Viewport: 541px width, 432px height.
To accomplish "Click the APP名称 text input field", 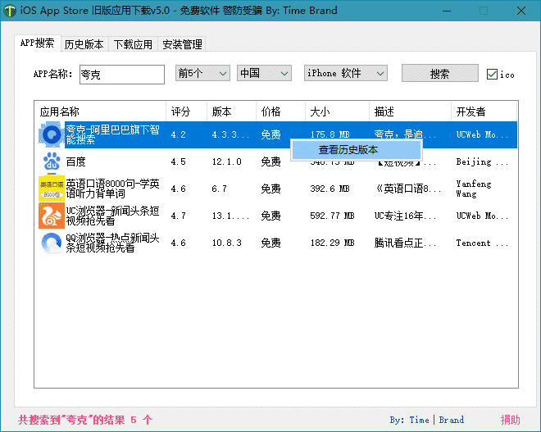I will [121, 74].
